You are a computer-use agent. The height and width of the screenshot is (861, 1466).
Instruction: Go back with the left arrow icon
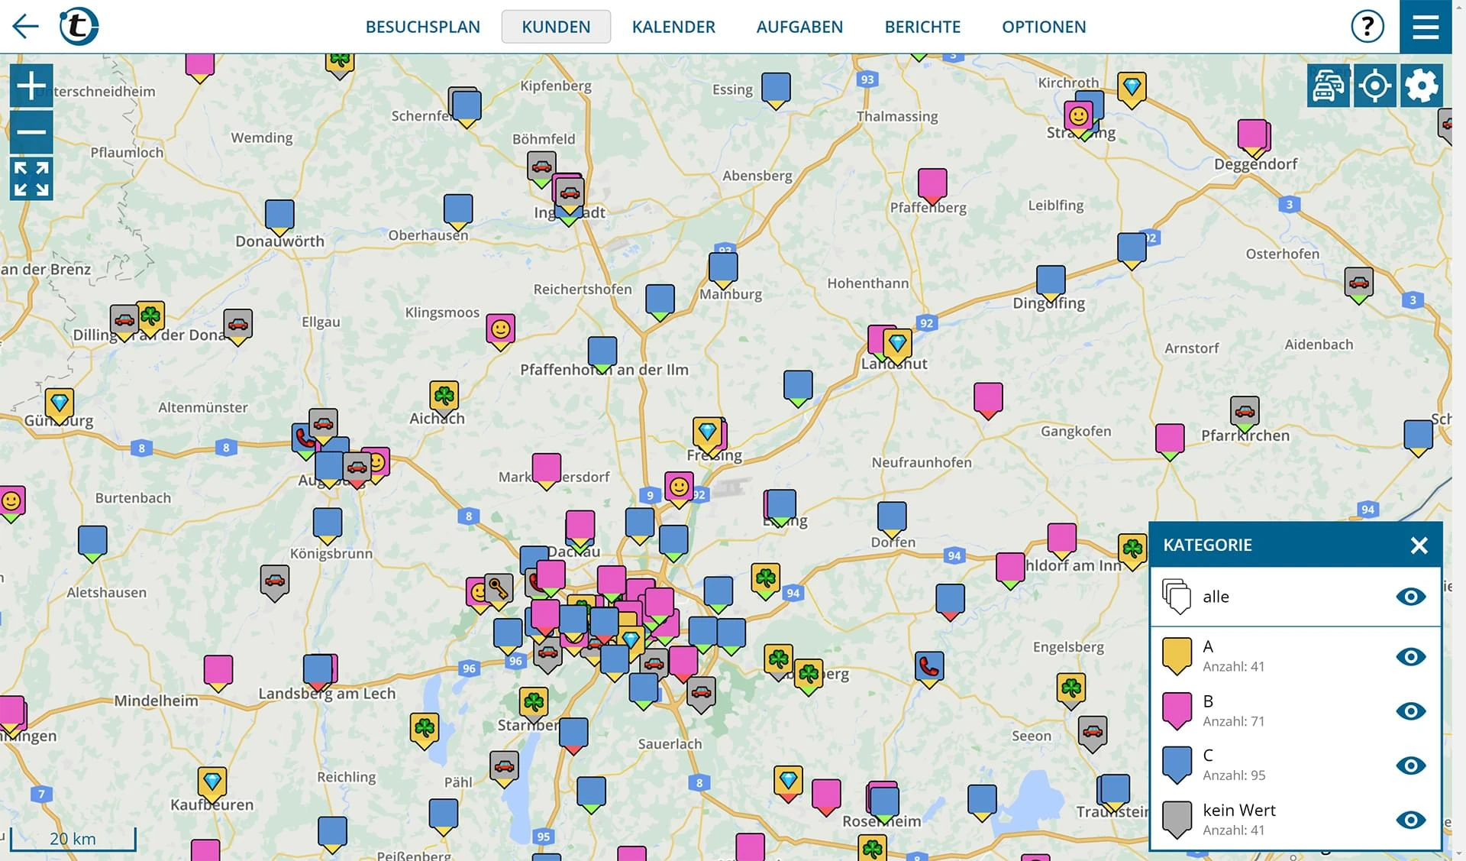(25, 27)
